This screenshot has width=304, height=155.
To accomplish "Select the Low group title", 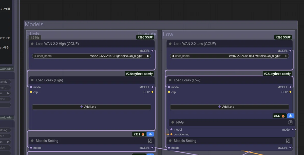I will click(x=168, y=34).
